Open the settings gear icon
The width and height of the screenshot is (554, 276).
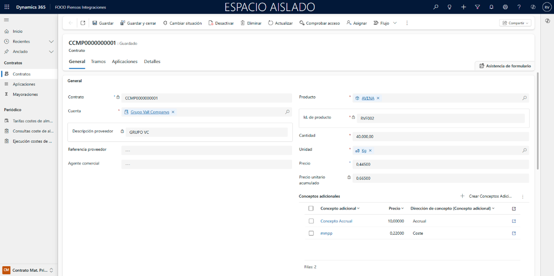505,7
